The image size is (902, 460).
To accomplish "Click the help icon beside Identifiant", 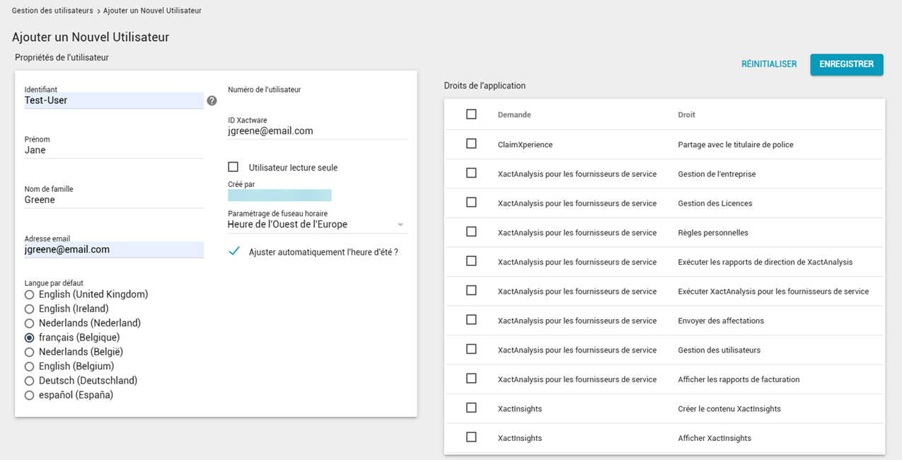I will [x=212, y=100].
